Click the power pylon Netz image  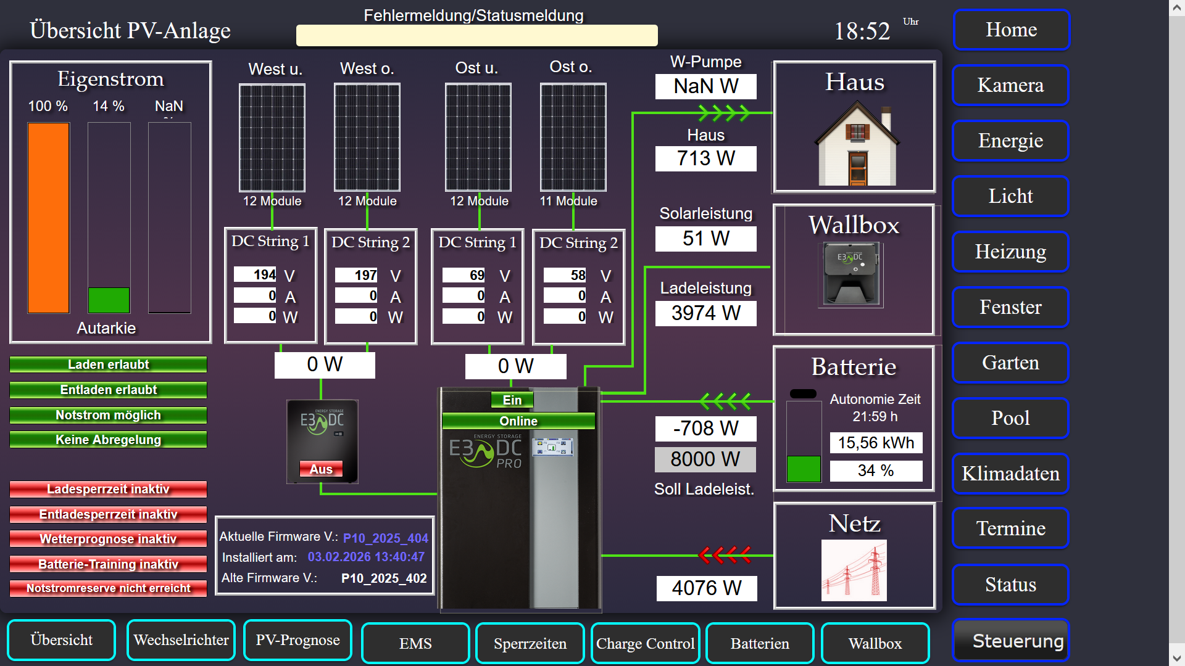coord(854,570)
